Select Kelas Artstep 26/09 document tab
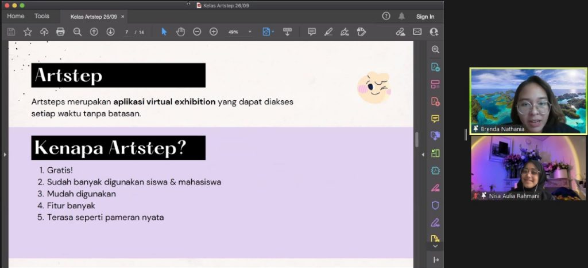Screen dimensions: 588x268 click(94, 17)
